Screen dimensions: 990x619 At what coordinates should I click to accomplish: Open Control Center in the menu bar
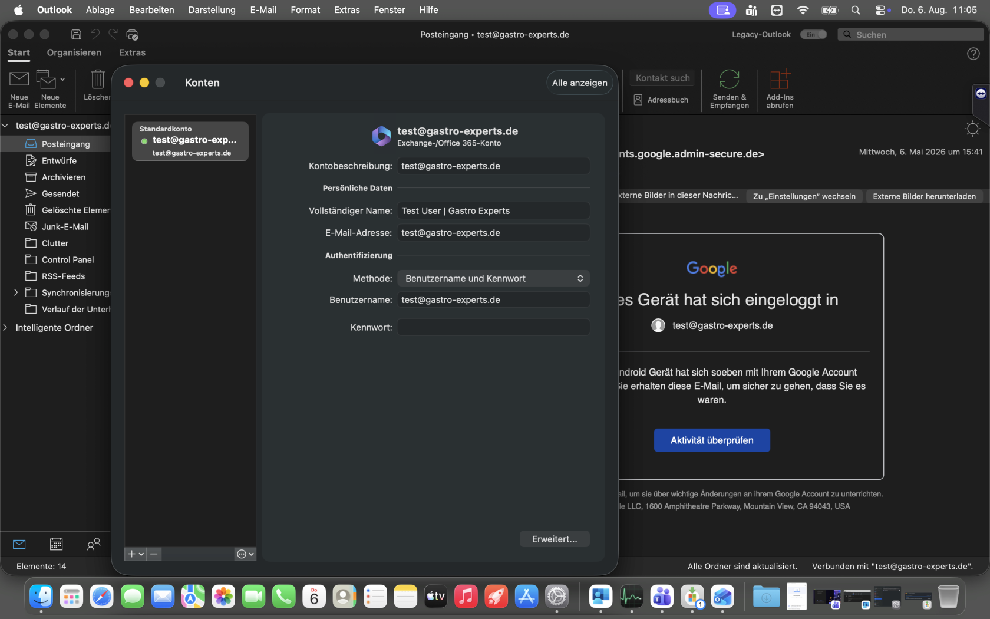(881, 10)
